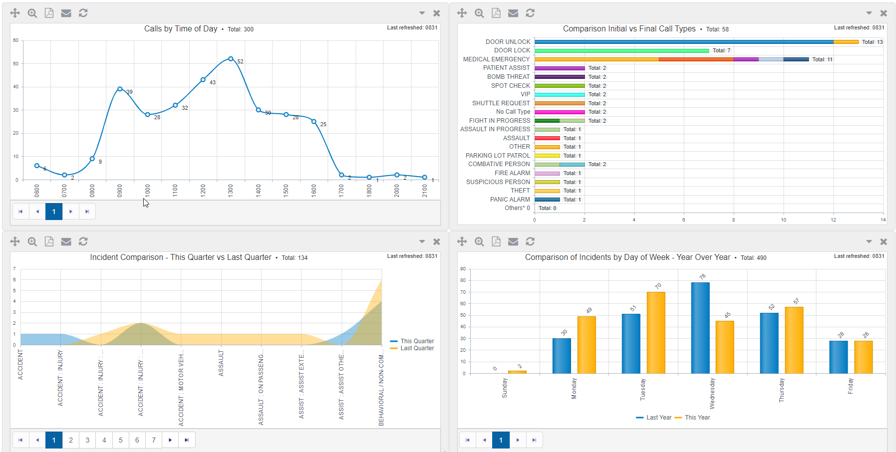Open the collapse caret on the Day of Week chart
Screen dimensions: 896x452
[x=869, y=241]
